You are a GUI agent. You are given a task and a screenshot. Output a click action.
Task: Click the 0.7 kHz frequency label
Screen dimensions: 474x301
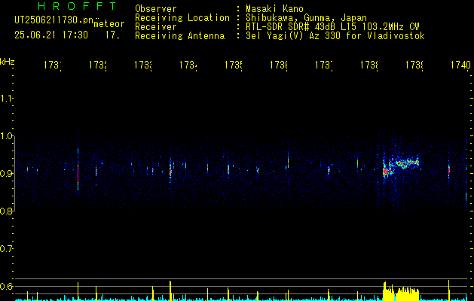[6, 249]
